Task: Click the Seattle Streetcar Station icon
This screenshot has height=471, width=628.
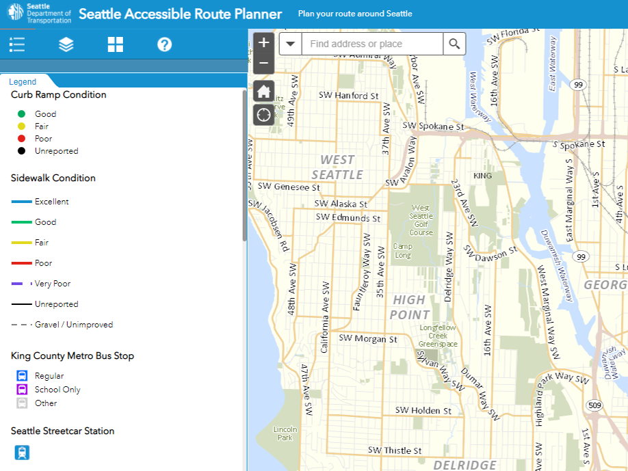Action: pos(22,453)
